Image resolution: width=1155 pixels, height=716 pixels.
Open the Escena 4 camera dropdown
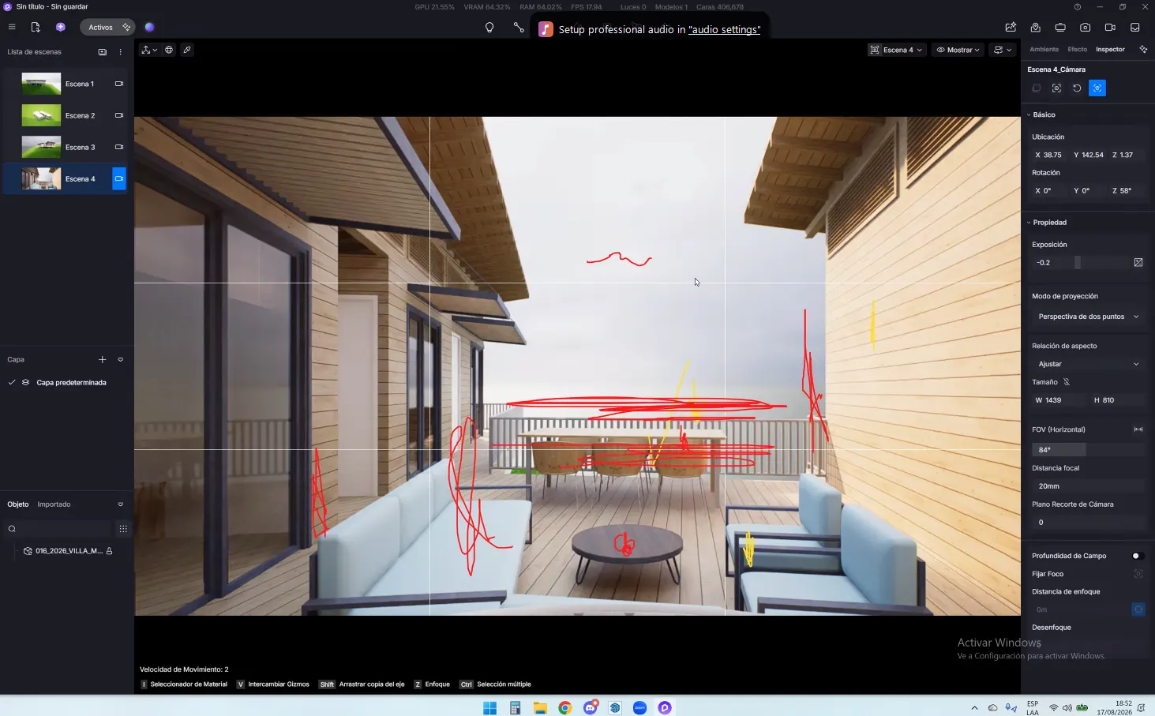896,50
